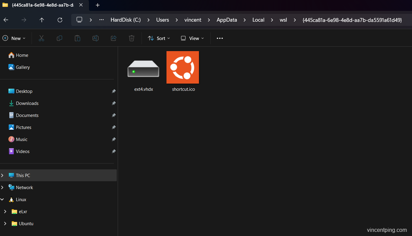Unpin Downloads using its pin icon
This screenshot has width=412, height=236.
tap(114, 103)
